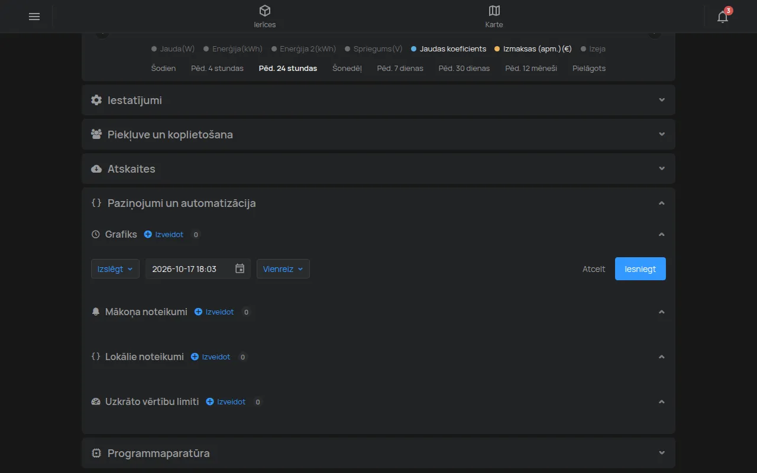Select Pēd. 4 stundas range
The width and height of the screenshot is (757, 473).
pyautogui.click(x=217, y=68)
